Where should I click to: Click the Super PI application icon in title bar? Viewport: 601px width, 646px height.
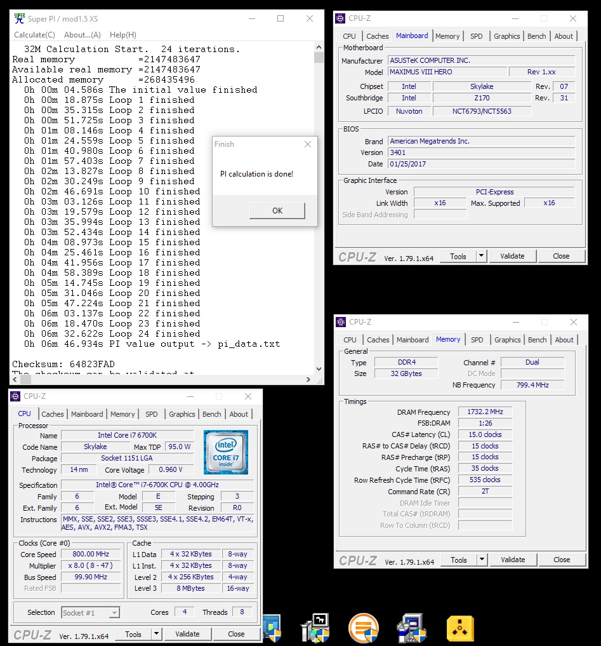tap(19, 18)
